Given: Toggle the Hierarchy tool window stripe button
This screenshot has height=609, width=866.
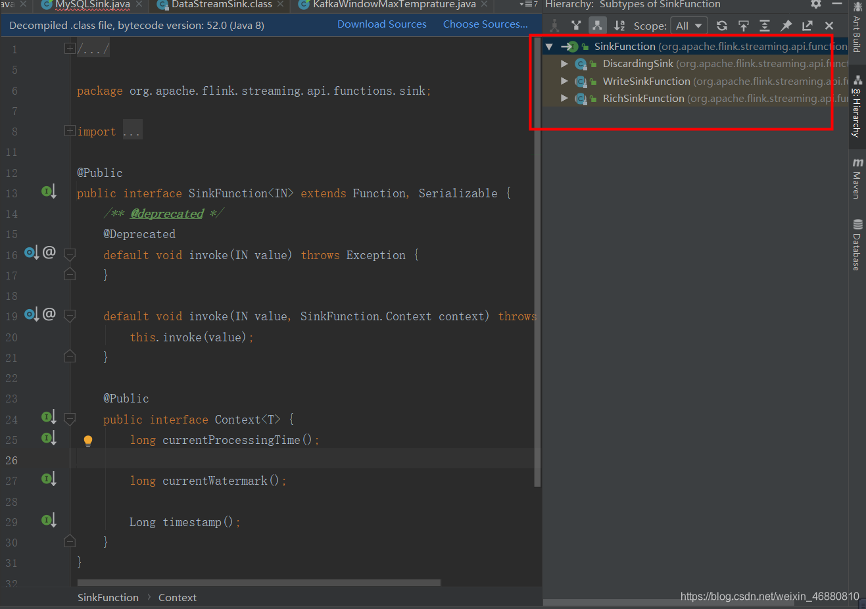Looking at the screenshot, I should tap(857, 106).
